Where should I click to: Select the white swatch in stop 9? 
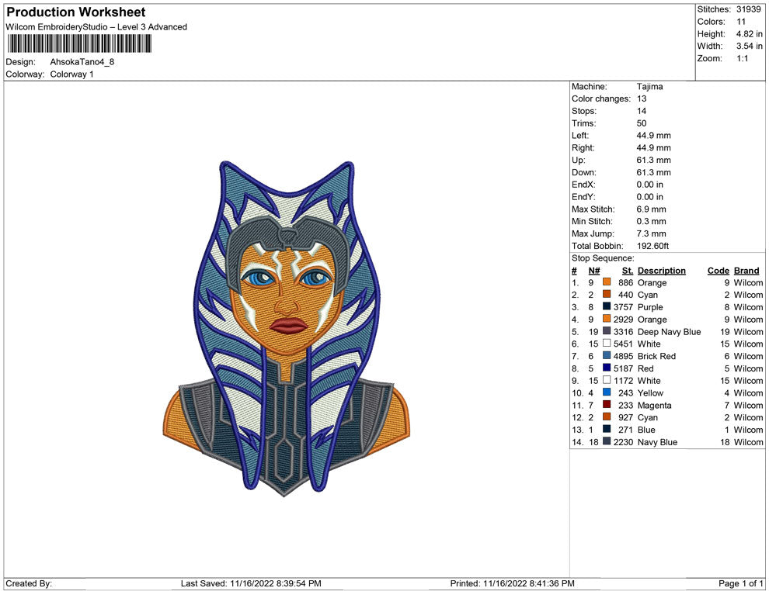point(607,380)
